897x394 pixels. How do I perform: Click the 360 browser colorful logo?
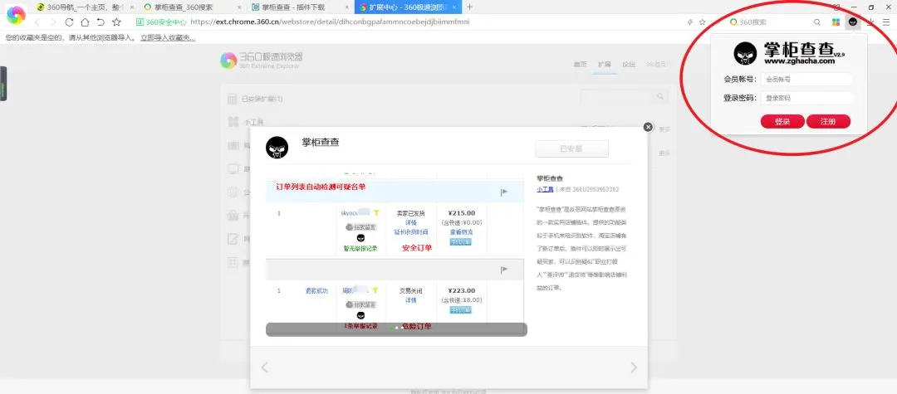(16, 16)
